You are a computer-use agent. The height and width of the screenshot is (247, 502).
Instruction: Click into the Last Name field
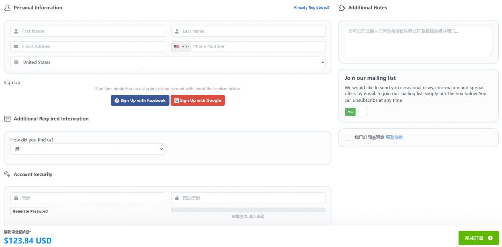pyautogui.click(x=252, y=31)
